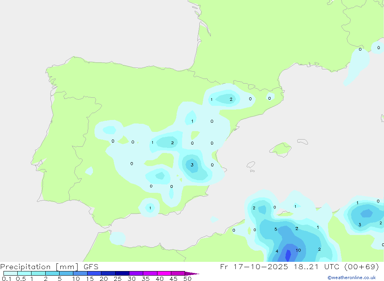This screenshot has height=281, width=384.
Task: Click the '0.1' legend scale label
Action: point(7,279)
